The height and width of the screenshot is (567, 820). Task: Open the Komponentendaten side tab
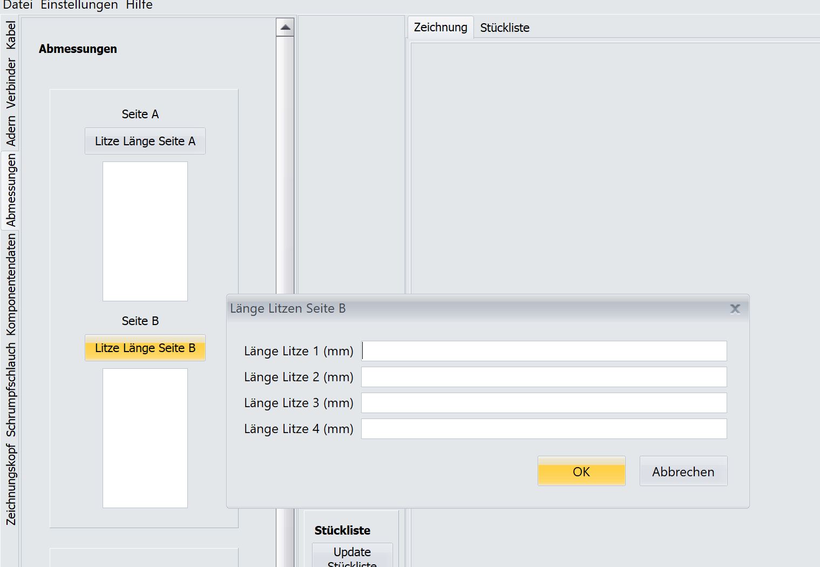click(11, 284)
